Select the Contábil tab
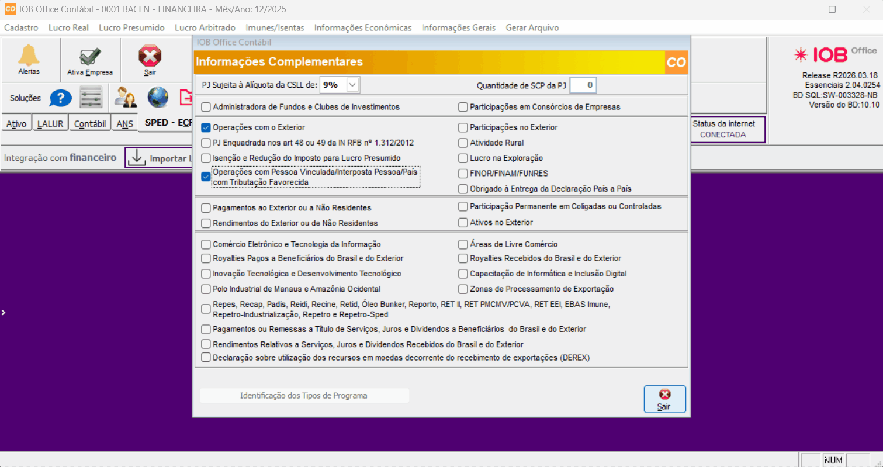 90,124
